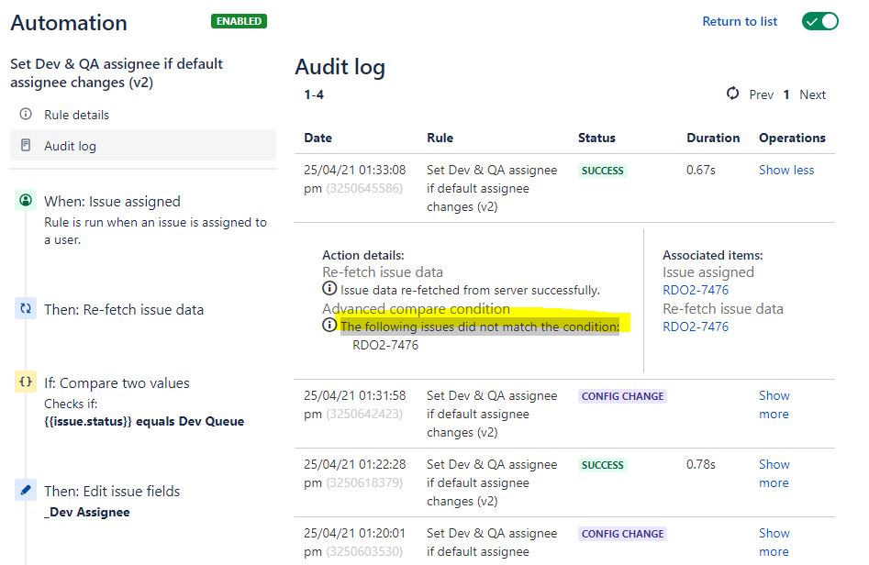This screenshot has width=869, height=565.
Task: Click the Status column header
Action: pos(596,138)
